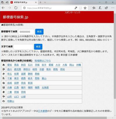116x119 pixels.
Task: Open the 埼玉 prefecture link
Action: tap(10, 74)
